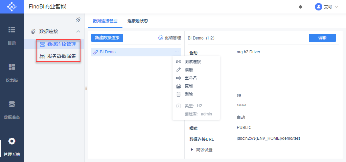Click the org.h2.Driver value

pyautogui.click(x=249, y=52)
